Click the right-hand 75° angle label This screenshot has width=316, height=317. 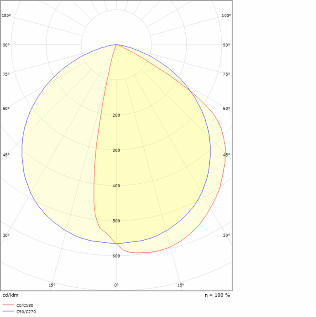coord(226,74)
